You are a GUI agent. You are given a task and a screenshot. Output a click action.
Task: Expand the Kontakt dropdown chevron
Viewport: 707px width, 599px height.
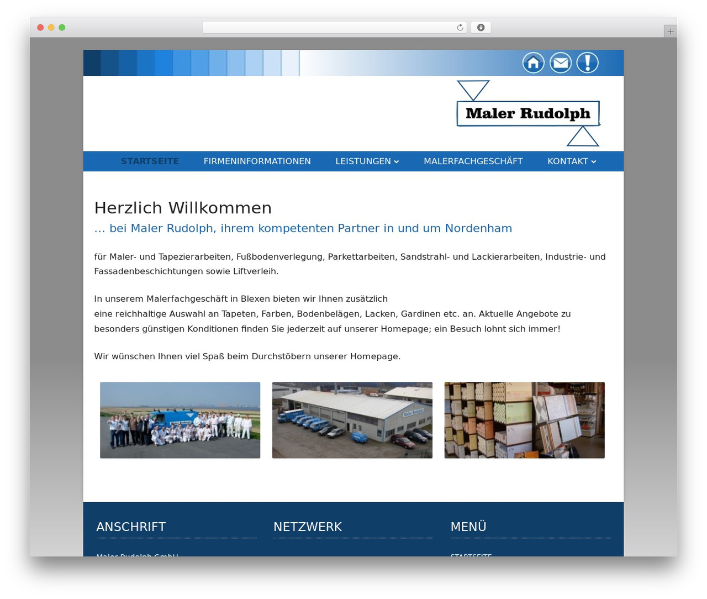(x=593, y=161)
